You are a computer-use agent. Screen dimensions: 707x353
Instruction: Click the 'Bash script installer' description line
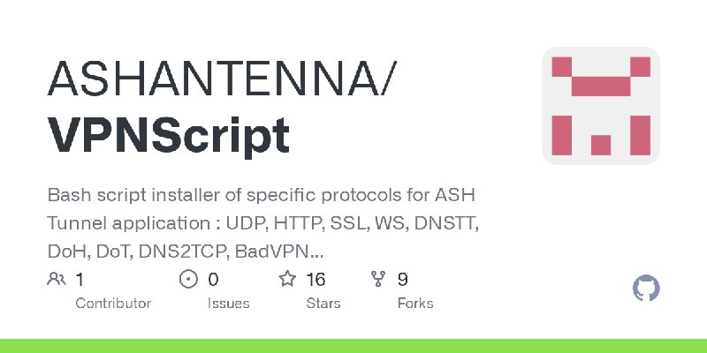[x=261, y=195]
